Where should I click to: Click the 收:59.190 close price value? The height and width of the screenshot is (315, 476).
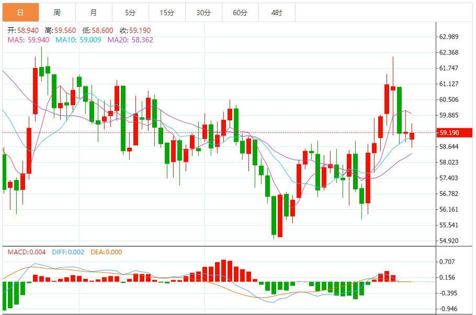coord(135,30)
